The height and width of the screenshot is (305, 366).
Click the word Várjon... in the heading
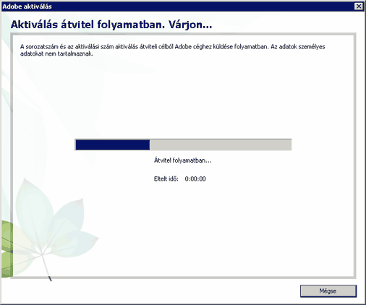[190, 25]
